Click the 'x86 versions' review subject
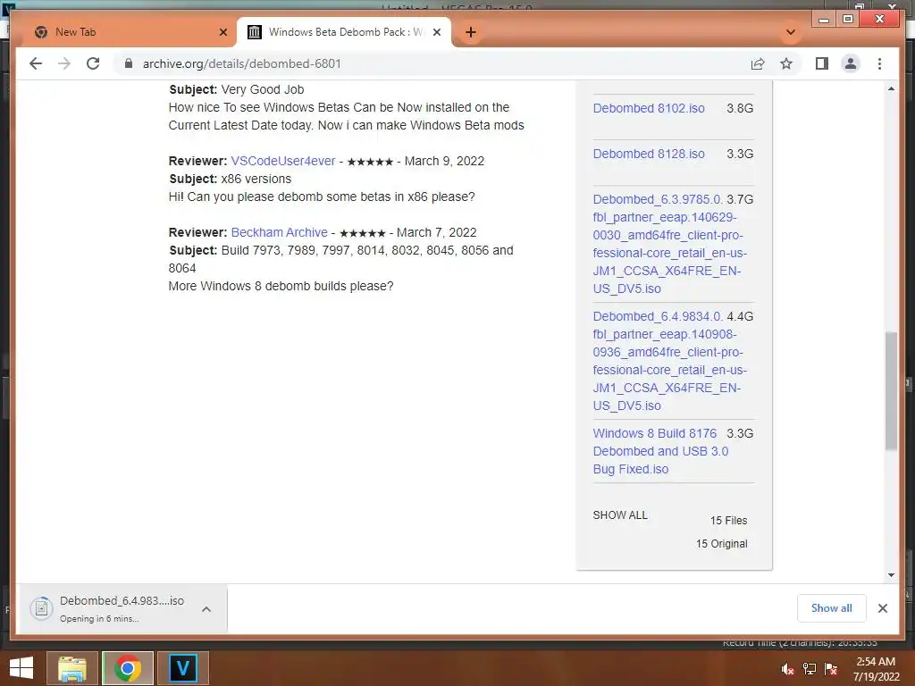915x686 pixels. point(256,179)
